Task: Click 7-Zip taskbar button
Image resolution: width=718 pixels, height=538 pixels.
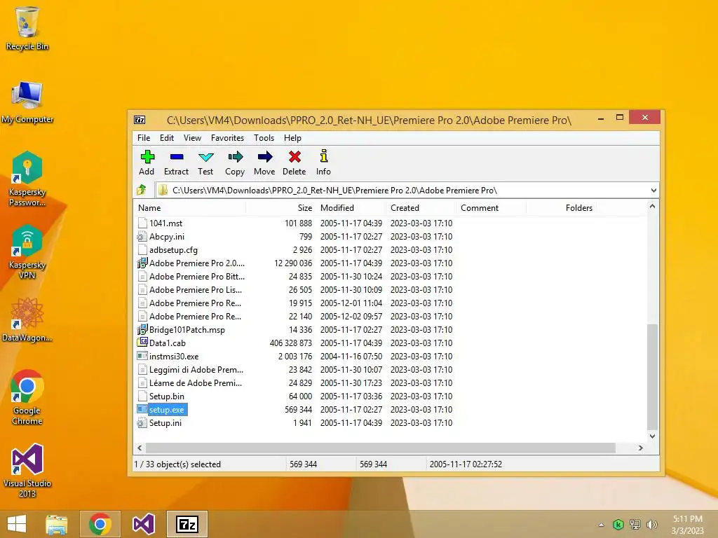Action: (187, 524)
